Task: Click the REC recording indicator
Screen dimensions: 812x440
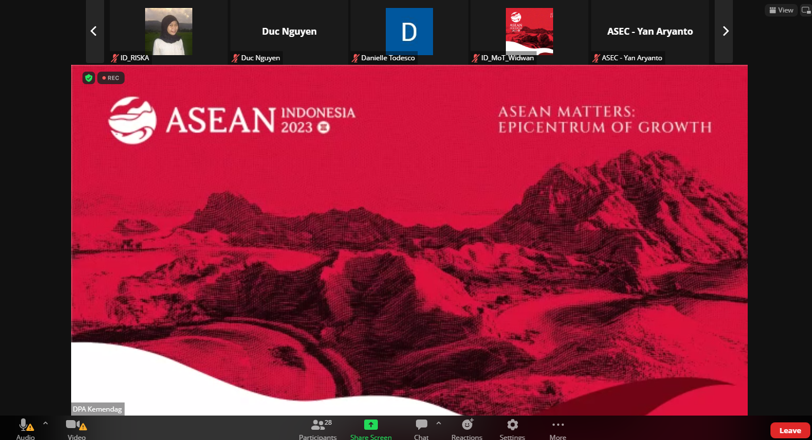Action: coord(110,78)
